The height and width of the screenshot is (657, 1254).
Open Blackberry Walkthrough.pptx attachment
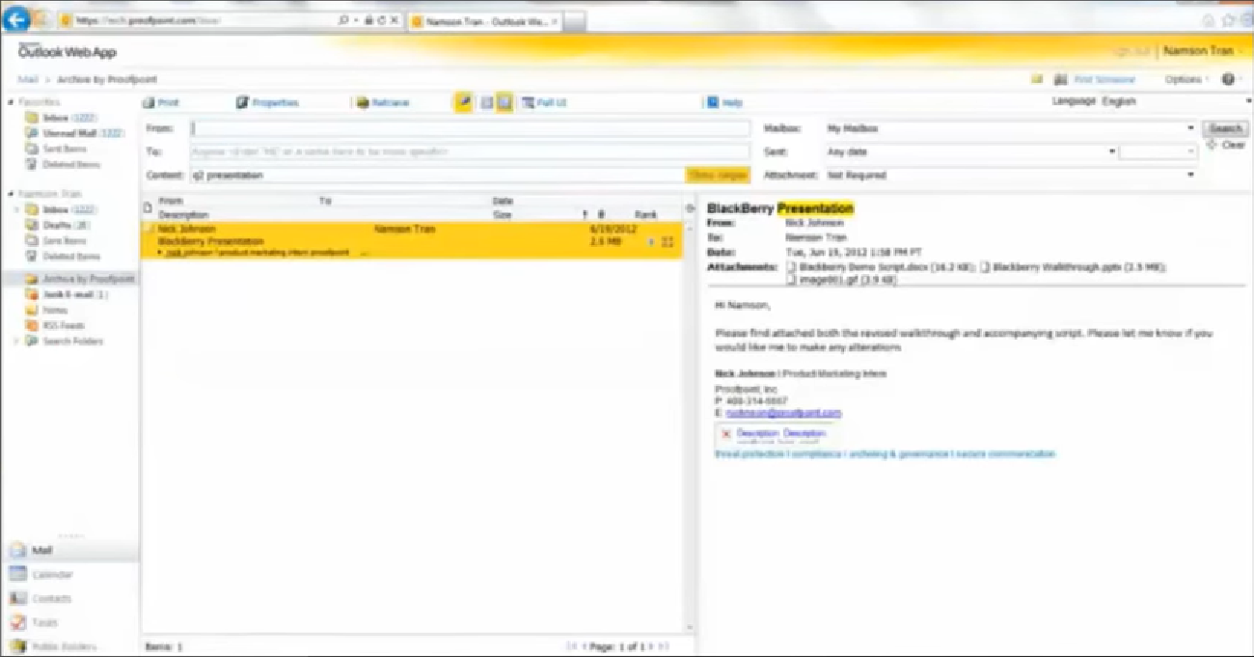point(1073,267)
